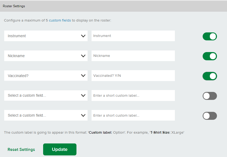Open the Instrument field dropdown

coord(46,36)
